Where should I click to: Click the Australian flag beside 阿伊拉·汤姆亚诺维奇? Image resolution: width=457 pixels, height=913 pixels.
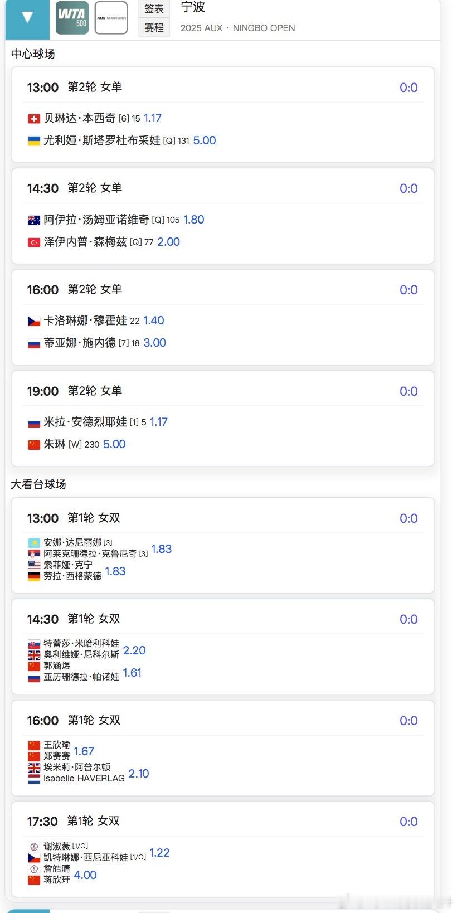(x=34, y=220)
